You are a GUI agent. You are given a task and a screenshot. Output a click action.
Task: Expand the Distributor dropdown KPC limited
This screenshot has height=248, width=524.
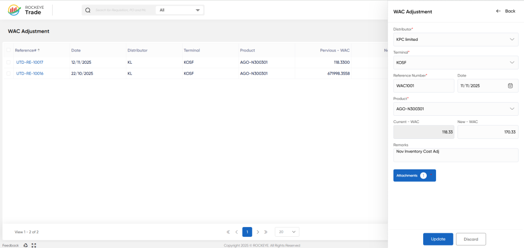[x=456, y=39]
